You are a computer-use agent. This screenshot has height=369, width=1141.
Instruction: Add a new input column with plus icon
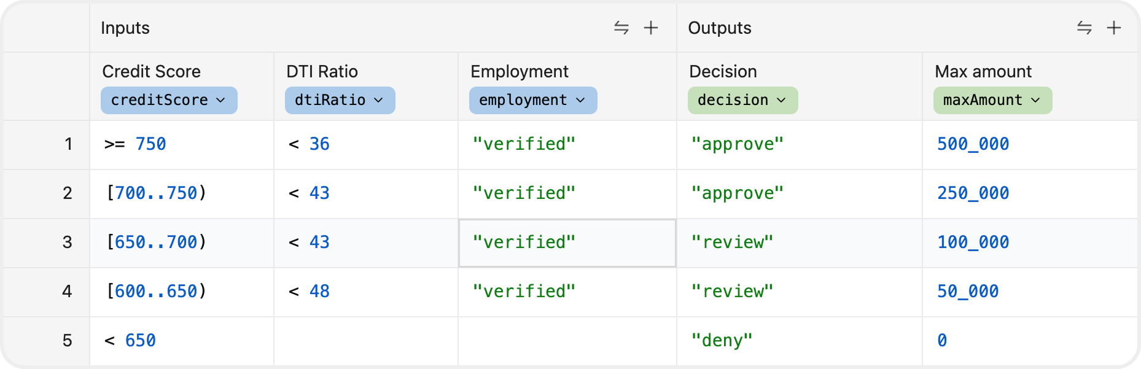pyautogui.click(x=651, y=28)
